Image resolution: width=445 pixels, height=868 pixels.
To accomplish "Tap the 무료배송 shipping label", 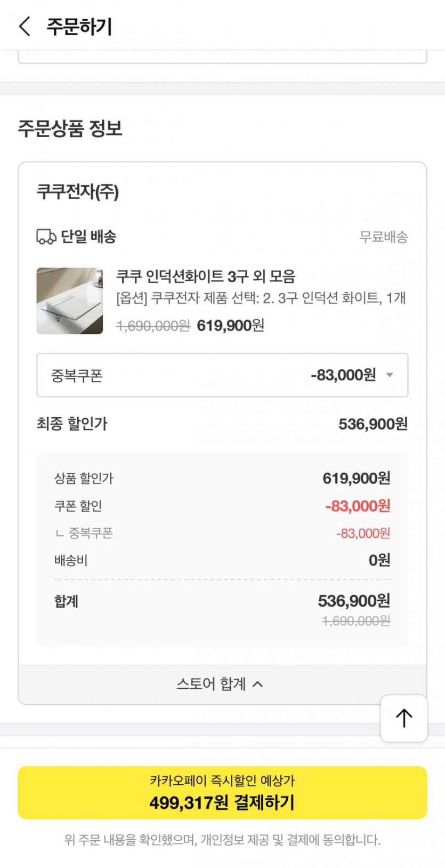I will pyautogui.click(x=384, y=237).
